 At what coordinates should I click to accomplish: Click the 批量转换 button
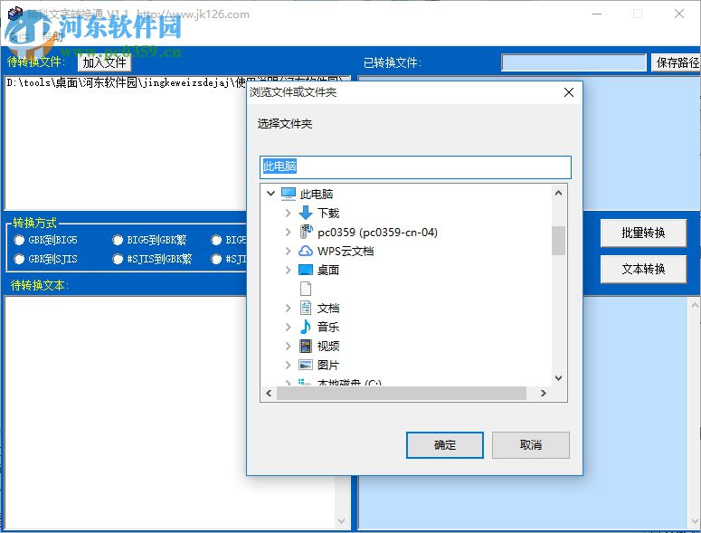click(x=643, y=233)
